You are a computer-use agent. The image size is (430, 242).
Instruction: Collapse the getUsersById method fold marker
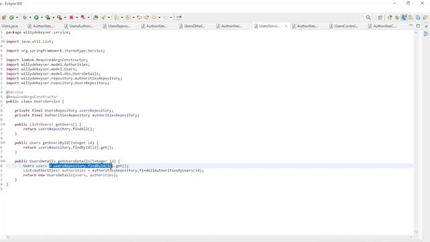pos(4,143)
